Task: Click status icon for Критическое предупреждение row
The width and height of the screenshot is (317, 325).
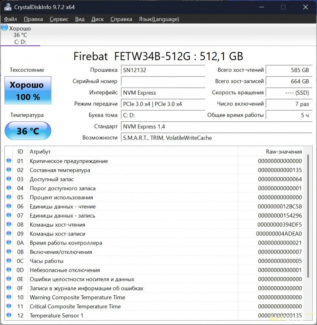Action: (9, 161)
